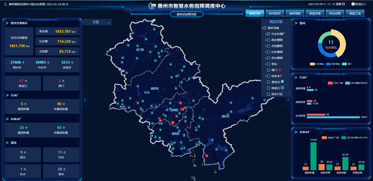Click the 管理员 user avatar icon
The width and height of the screenshot is (373, 181).
[x=353, y=4]
